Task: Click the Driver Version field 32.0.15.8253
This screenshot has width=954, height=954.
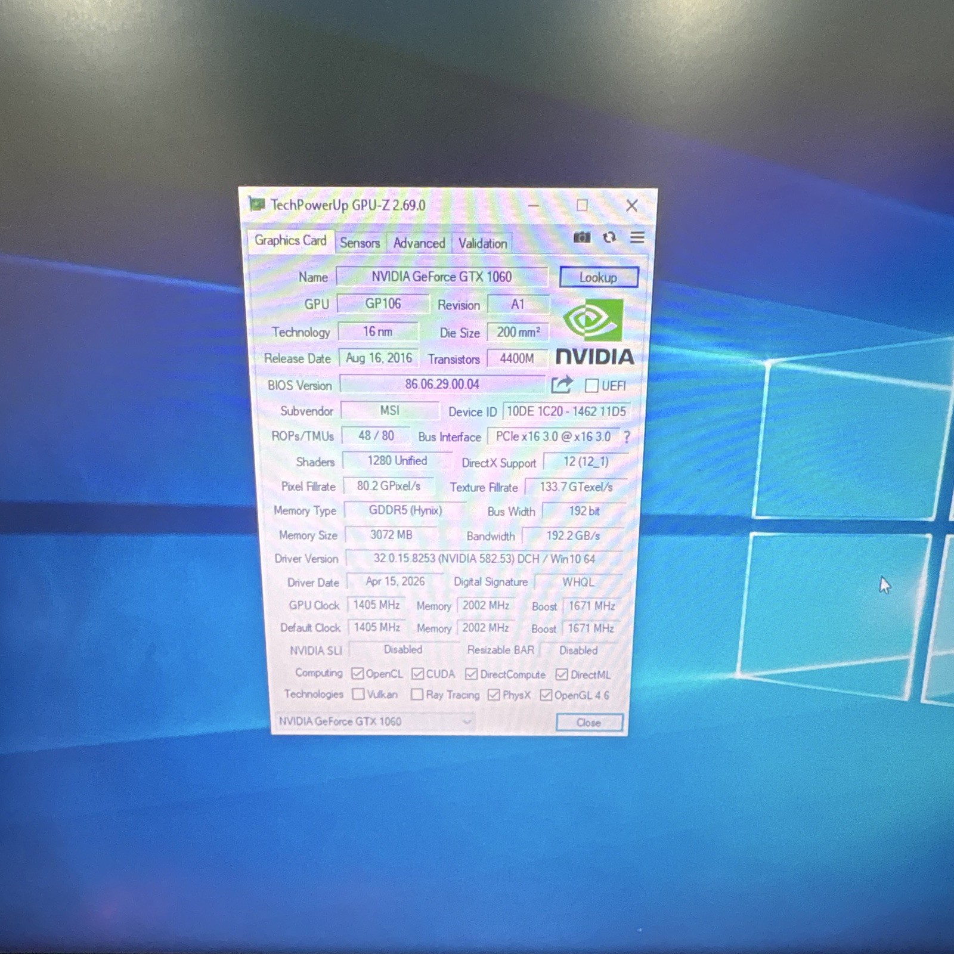Action: [485, 559]
